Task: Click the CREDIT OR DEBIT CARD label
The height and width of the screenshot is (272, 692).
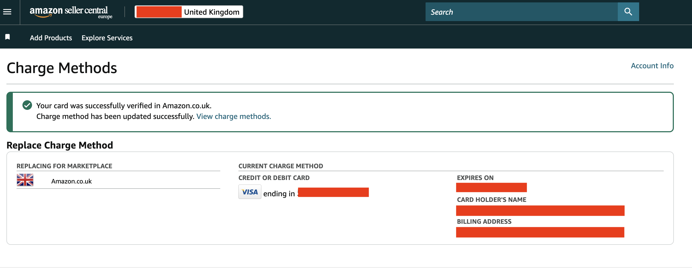Action: point(274,178)
